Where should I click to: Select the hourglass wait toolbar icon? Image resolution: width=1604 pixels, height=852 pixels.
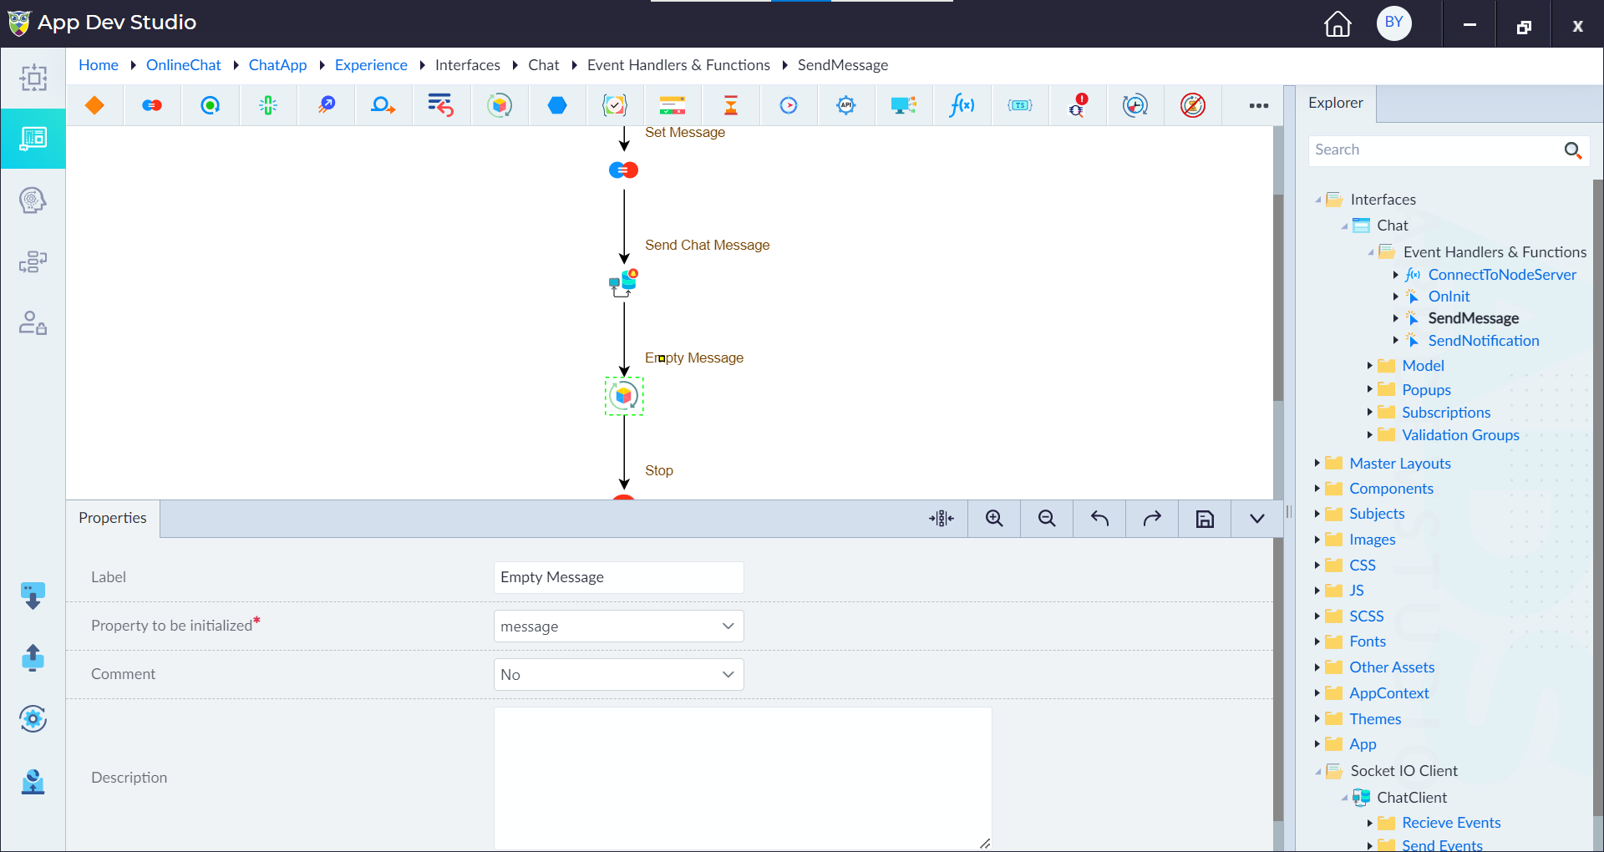(x=731, y=105)
